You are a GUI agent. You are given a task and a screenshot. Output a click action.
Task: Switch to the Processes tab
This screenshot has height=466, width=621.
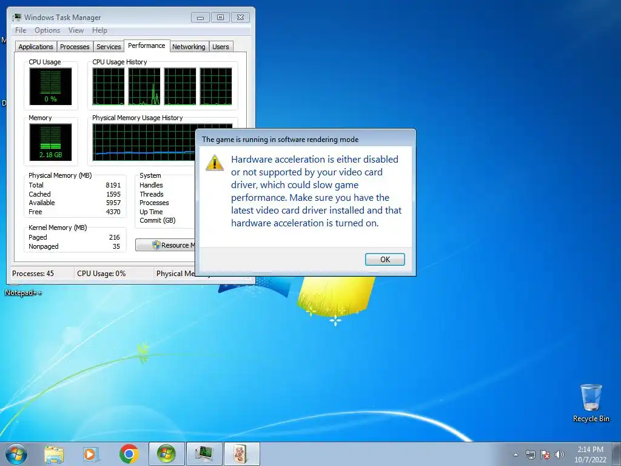[75, 47]
